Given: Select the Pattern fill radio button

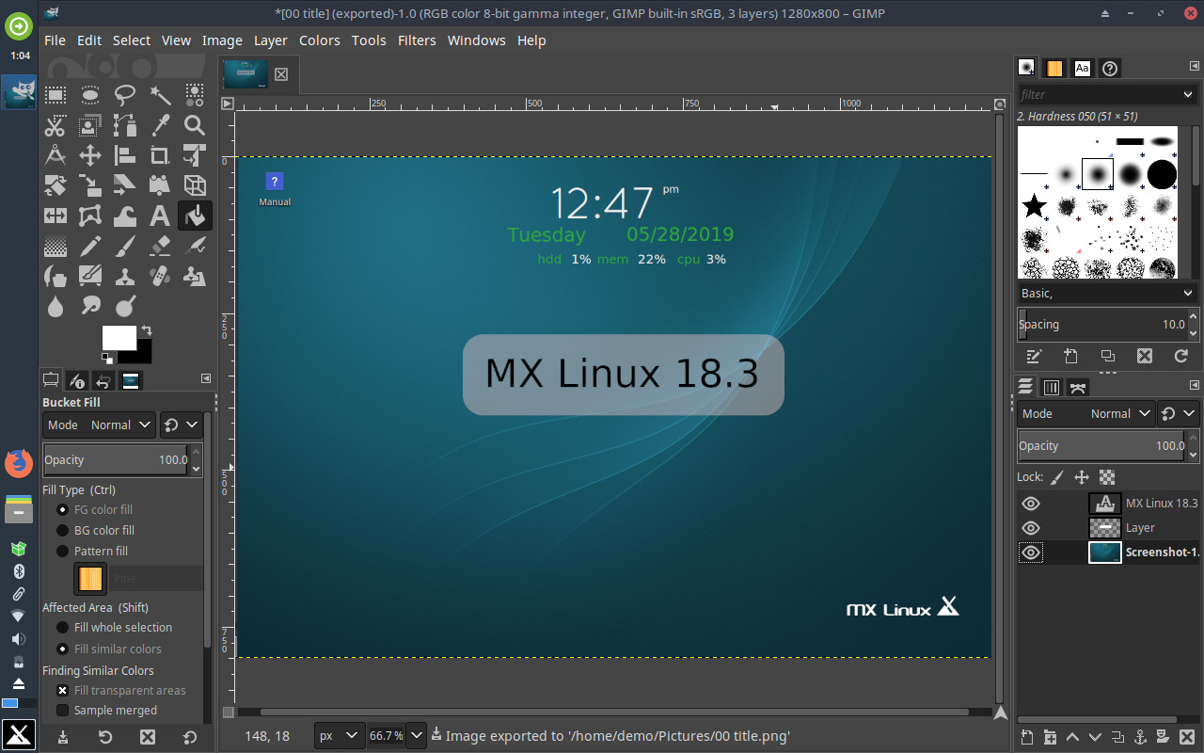Looking at the screenshot, I should point(62,551).
